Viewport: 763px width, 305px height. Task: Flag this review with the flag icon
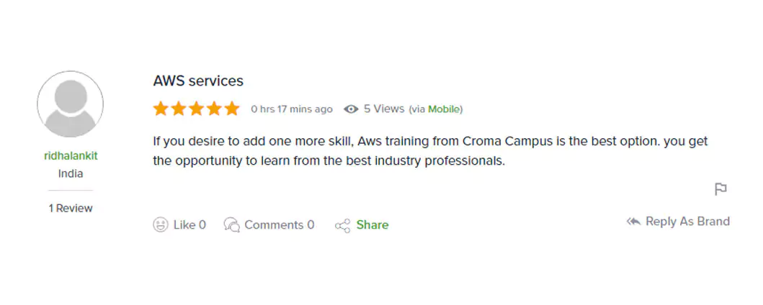click(720, 189)
